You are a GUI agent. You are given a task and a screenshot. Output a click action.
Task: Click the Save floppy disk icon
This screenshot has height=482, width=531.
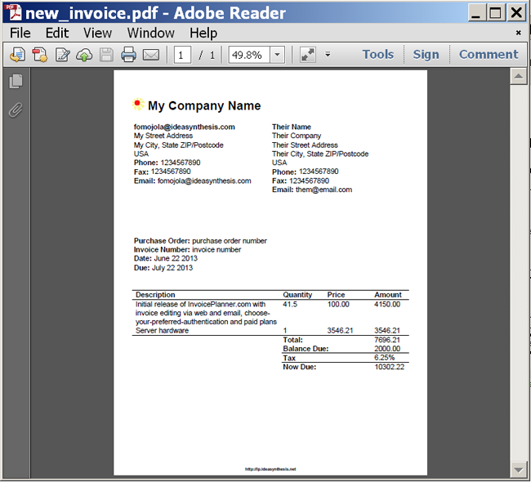click(x=106, y=55)
